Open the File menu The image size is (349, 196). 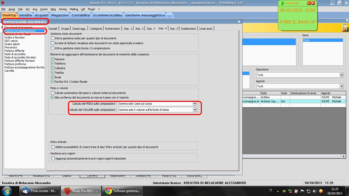pyautogui.click(x=3, y=9)
